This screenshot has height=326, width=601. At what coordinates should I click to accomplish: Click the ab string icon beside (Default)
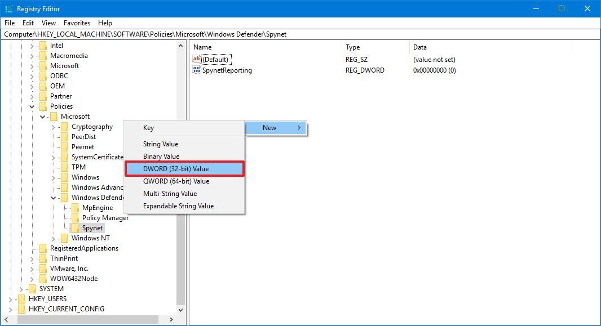tap(196, 59)
